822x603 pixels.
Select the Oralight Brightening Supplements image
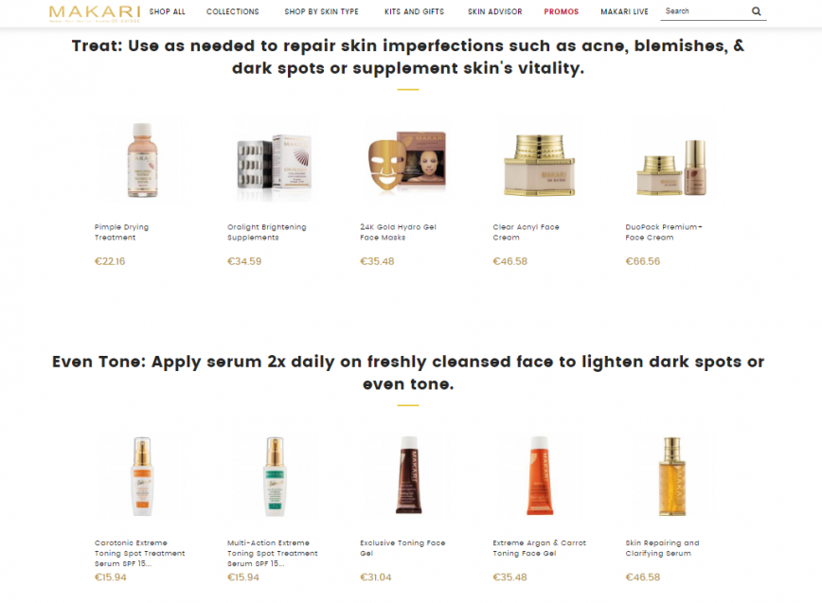click(275, 161)
